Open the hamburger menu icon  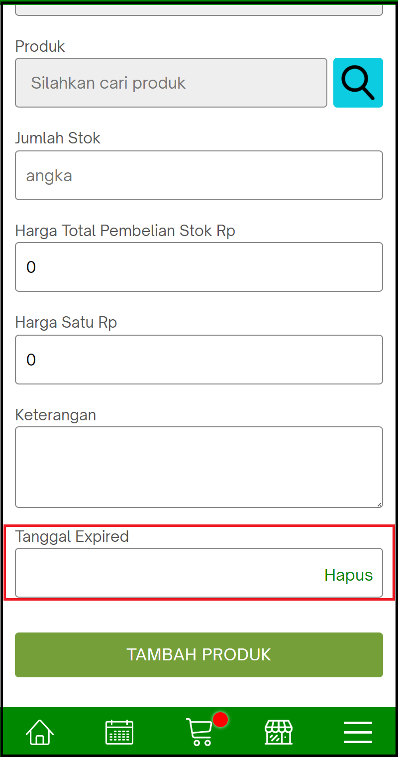(358, 732)
